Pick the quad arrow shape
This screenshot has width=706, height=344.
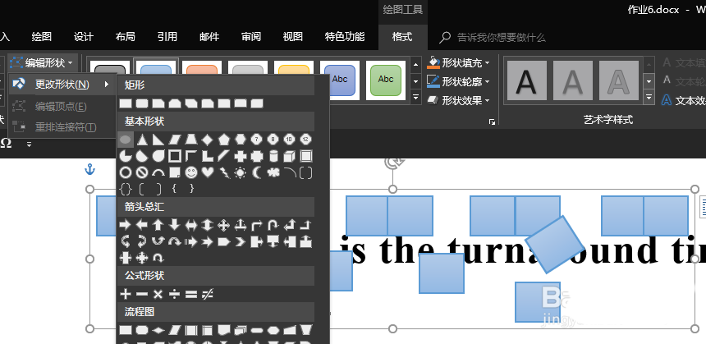coord(223,225)
